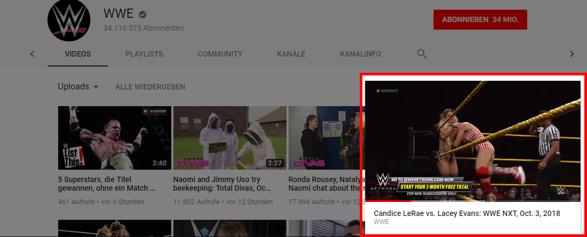Click ALLE WIEDERGEBEN to play all
The height and width of the screenshot is (237, 587).
click(150, 87)
